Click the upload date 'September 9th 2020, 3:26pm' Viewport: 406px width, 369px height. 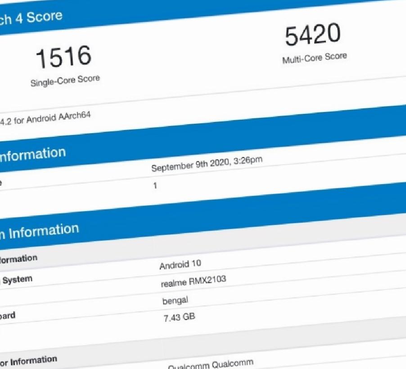207,164
